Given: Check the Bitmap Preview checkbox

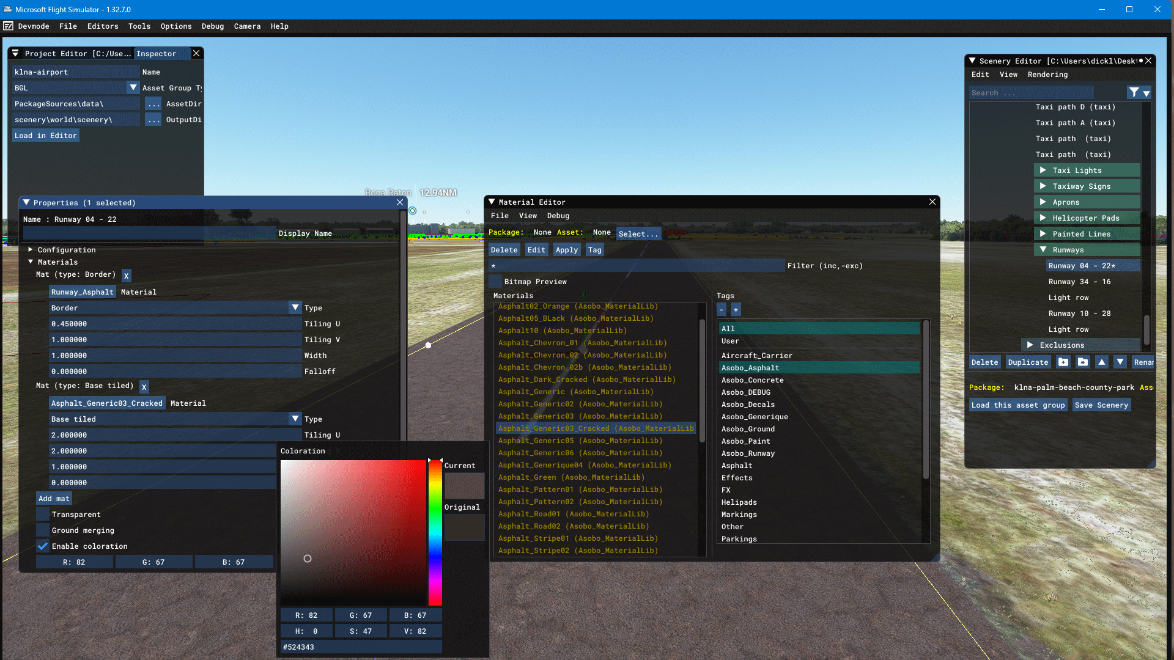Looking at the screenshot, I should (495, 281).
